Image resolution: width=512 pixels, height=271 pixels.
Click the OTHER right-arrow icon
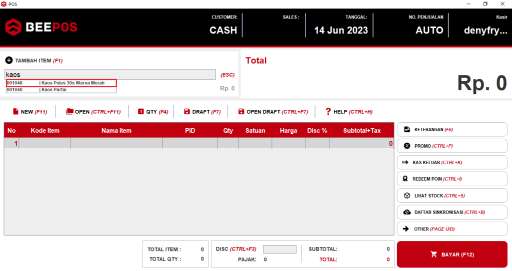(406, 229)
